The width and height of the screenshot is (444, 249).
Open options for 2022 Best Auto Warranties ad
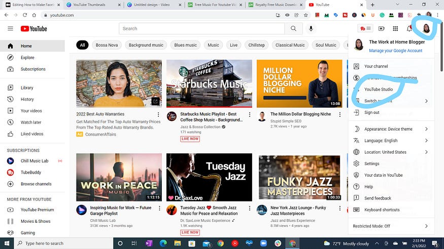(x=158, y=114)
